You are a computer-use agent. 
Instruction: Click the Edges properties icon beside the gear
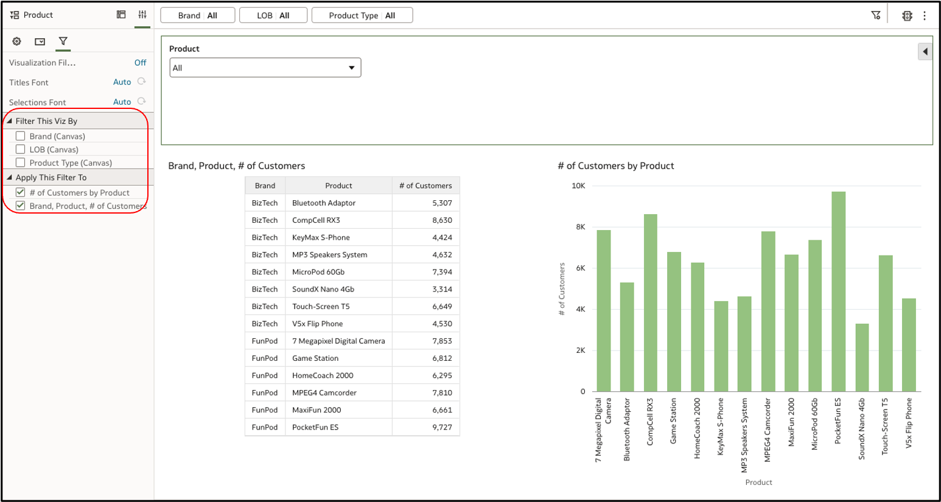pyautogui.click(x=40, y=41)
